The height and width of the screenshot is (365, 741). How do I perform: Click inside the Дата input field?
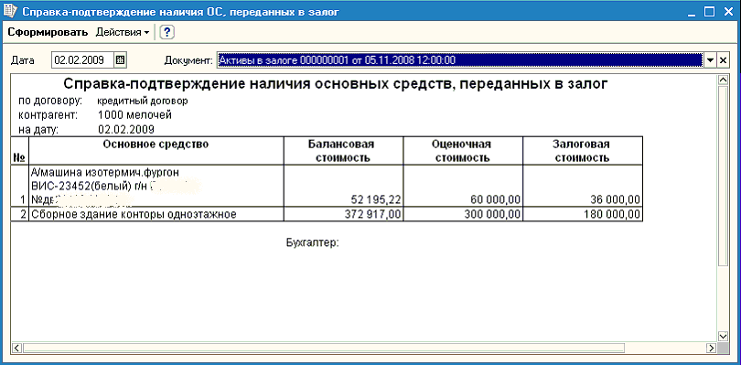82,60
